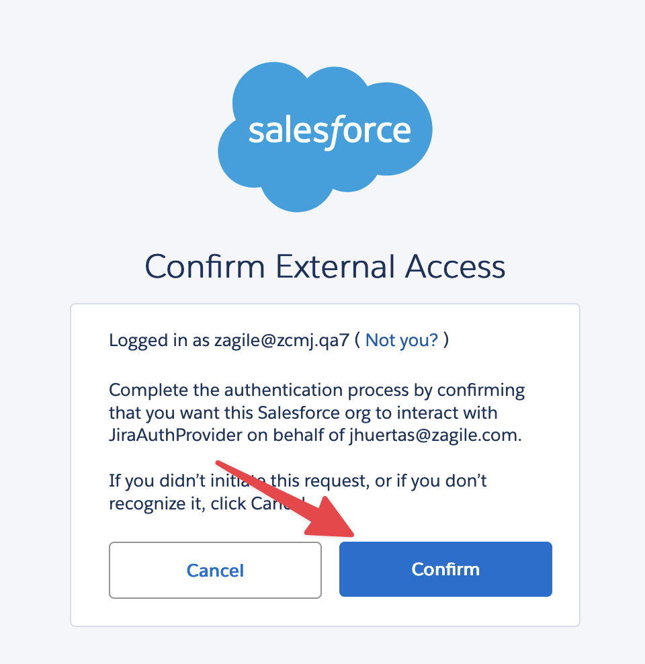Click the word "Access" in the title

pos(454,267)
